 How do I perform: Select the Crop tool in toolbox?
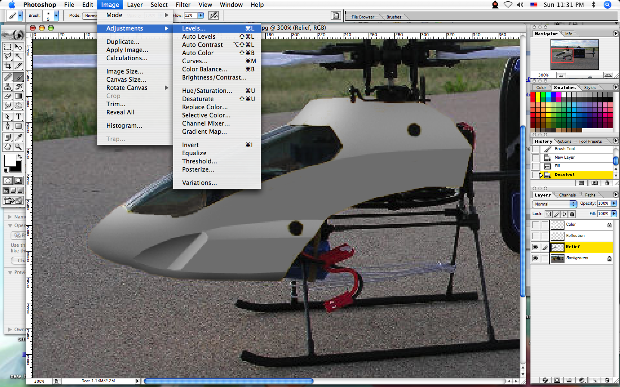pyautogui.click(x=8, y=66)
